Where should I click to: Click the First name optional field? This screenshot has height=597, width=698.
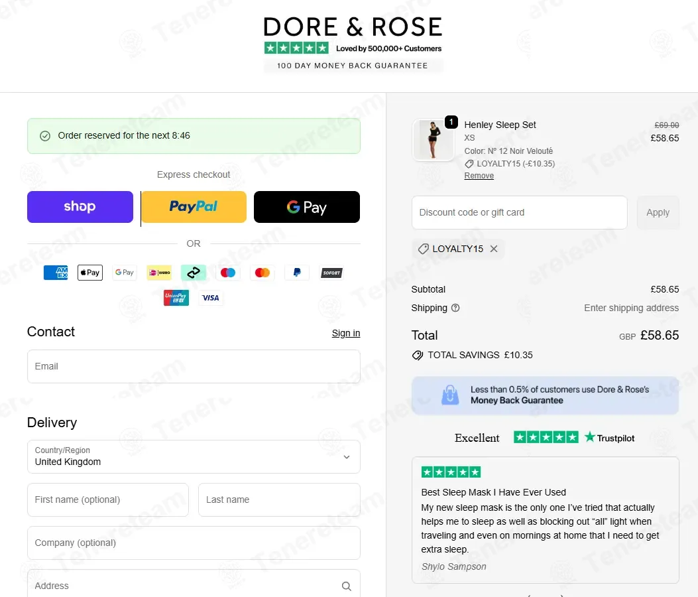pos(108,500)
